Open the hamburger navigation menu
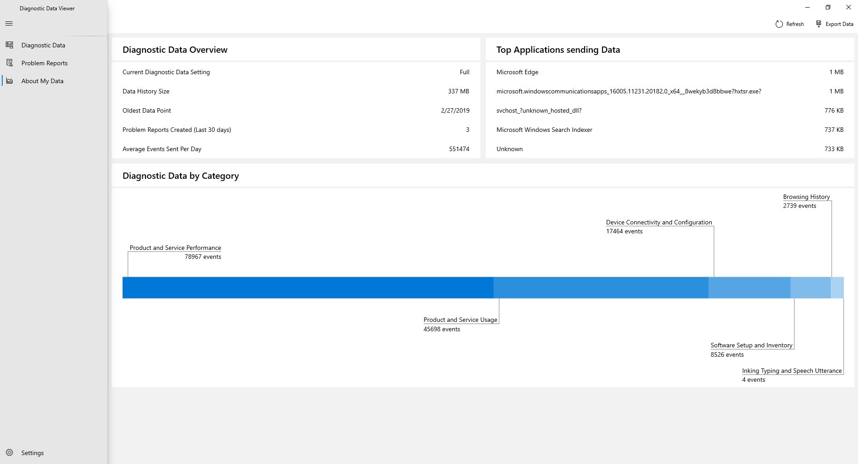The image size is (858, 464). (9, 23)
